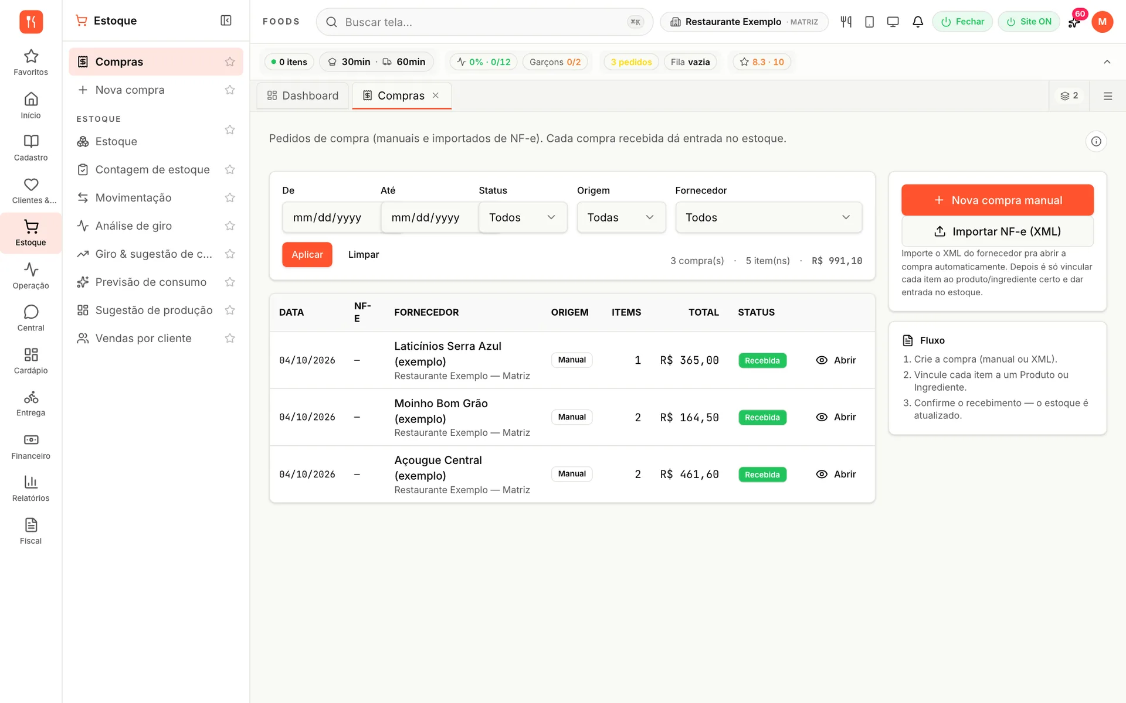Open the Açougue Central purchase via Abrir
The image size is (1126, 703).
click(x=836, y=474)
